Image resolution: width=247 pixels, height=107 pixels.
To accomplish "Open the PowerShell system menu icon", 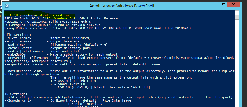I will pos(7,6).
